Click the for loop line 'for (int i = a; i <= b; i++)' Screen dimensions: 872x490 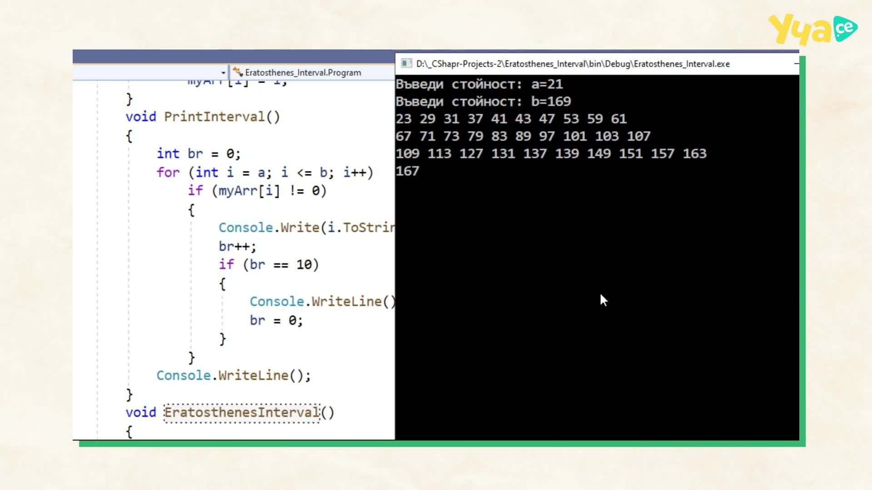pos(265,172)
